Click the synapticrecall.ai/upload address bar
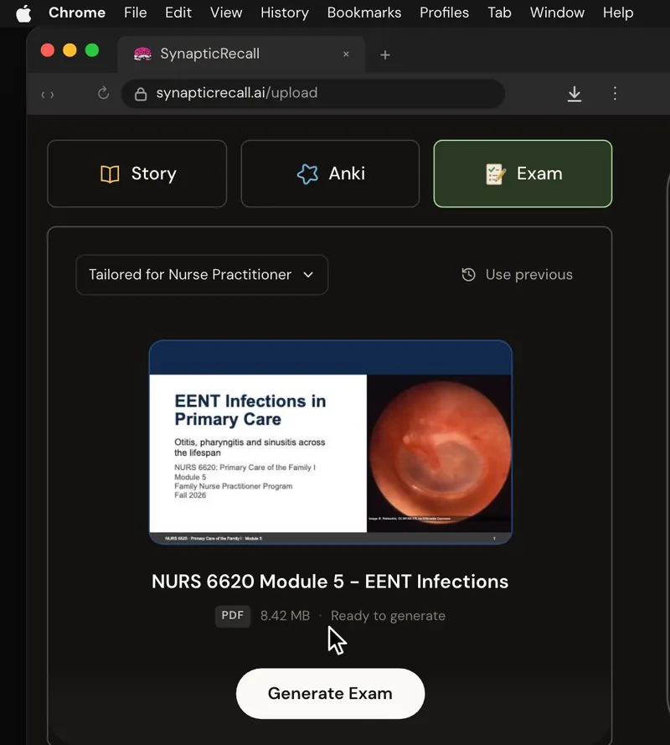The height and width of the screenshot is (745, 670). pos(313,93)
